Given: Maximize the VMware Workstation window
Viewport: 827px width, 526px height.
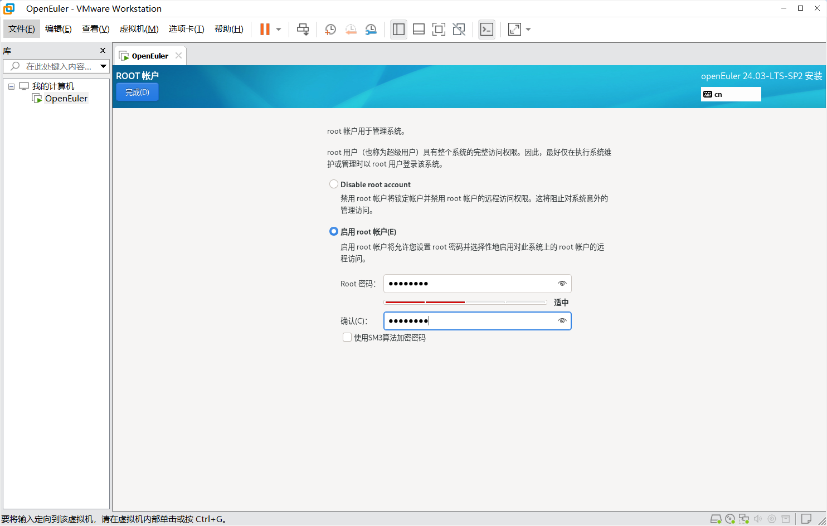Looking at the screenshot, I should [801, 8].
